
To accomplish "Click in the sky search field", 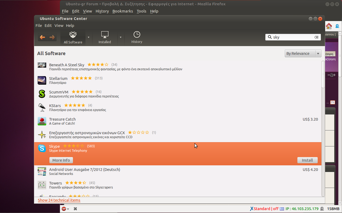I will [x=293, y=37].
